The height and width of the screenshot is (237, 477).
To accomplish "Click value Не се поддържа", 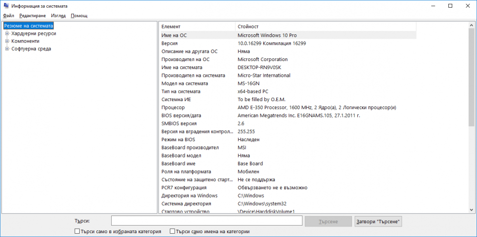I will (256, 179).
